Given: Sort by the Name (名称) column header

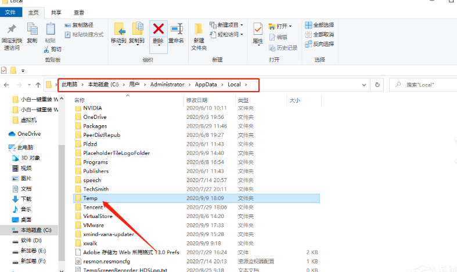Looking at the screenshot, I should point(80,100).
